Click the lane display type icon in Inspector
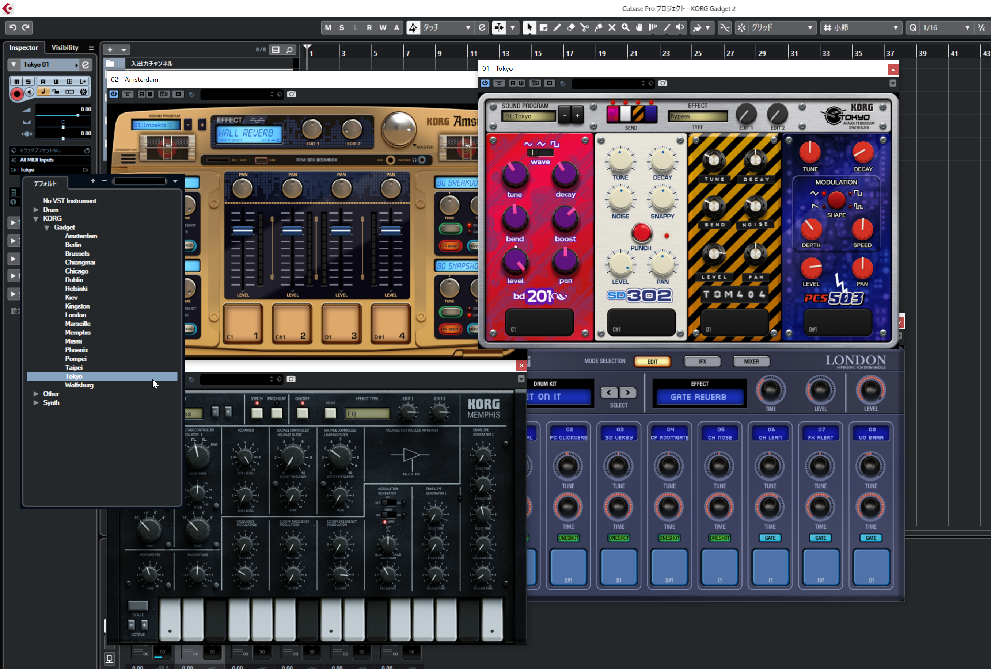This screenshot has height=669, width=991. [69, 92]
